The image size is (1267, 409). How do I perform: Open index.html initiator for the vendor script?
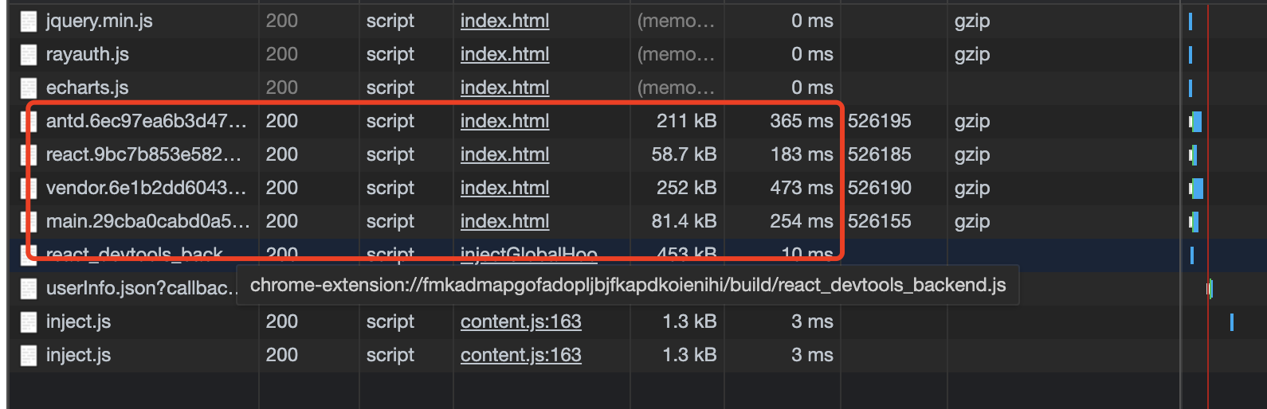point(504,189)
